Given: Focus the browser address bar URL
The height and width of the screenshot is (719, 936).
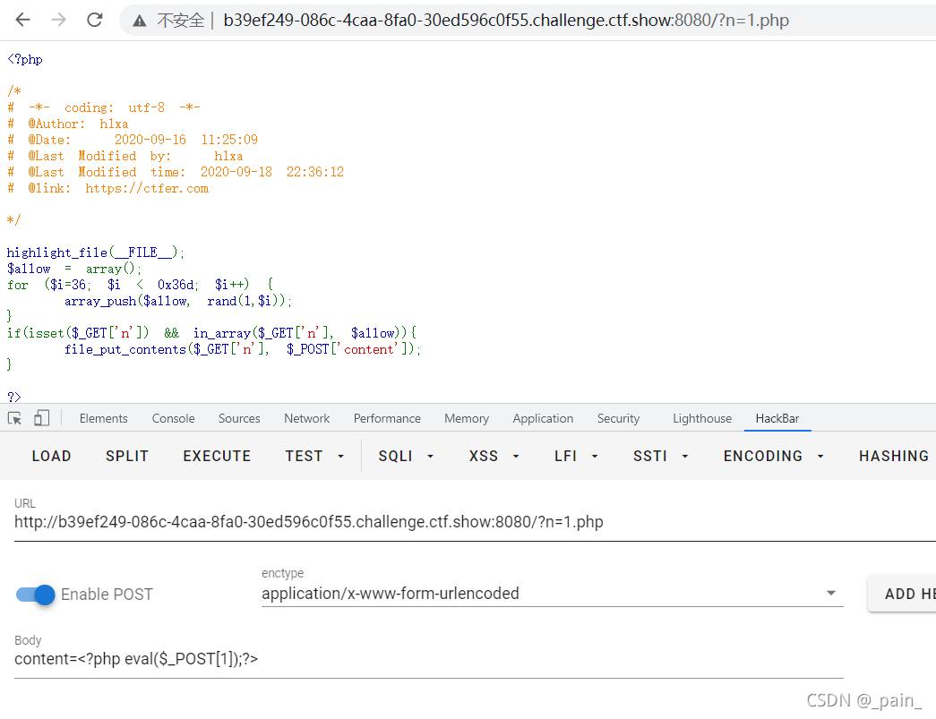Looking at the screenshot, I should (505, 21).
